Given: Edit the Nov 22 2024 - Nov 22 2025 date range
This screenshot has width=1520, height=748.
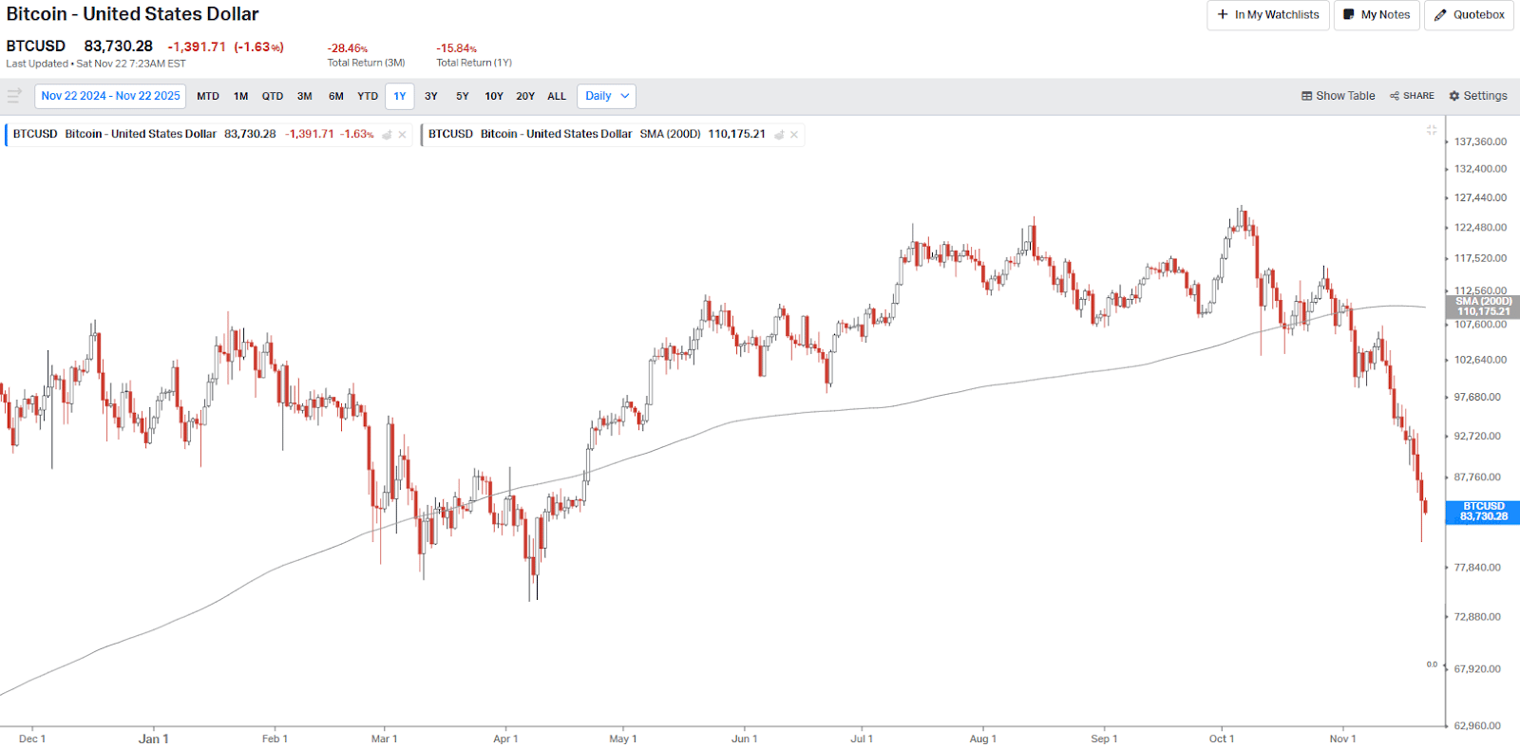Looking at the screenshot, I should (x=110, y=96).
